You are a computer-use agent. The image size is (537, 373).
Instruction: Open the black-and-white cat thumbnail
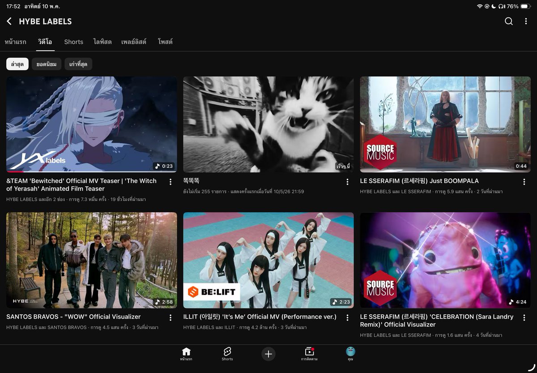(x=268, y=124)
